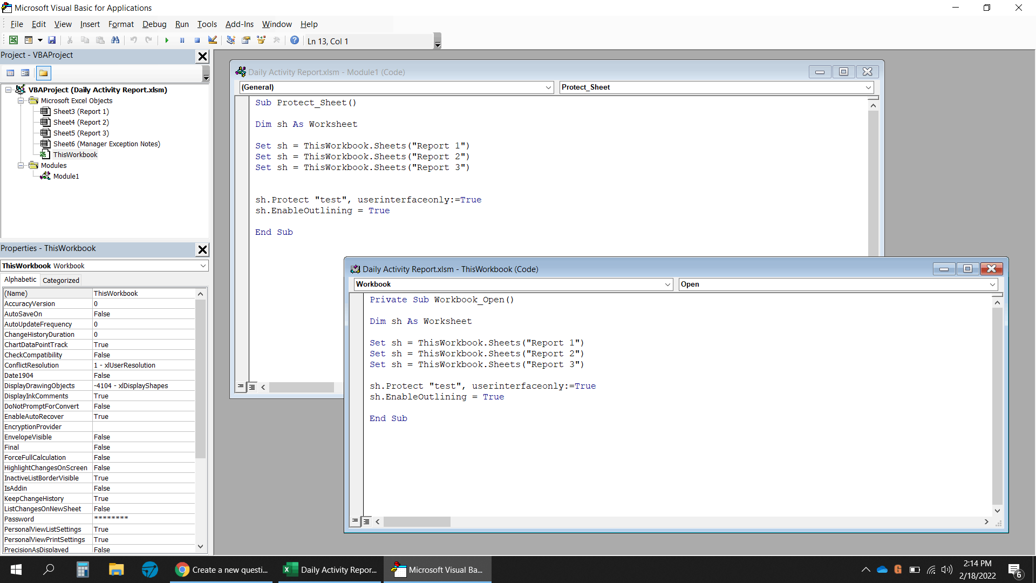1036x583 pixels.
Task: Select Module1 in the project tree
Action: pos(66,176)
